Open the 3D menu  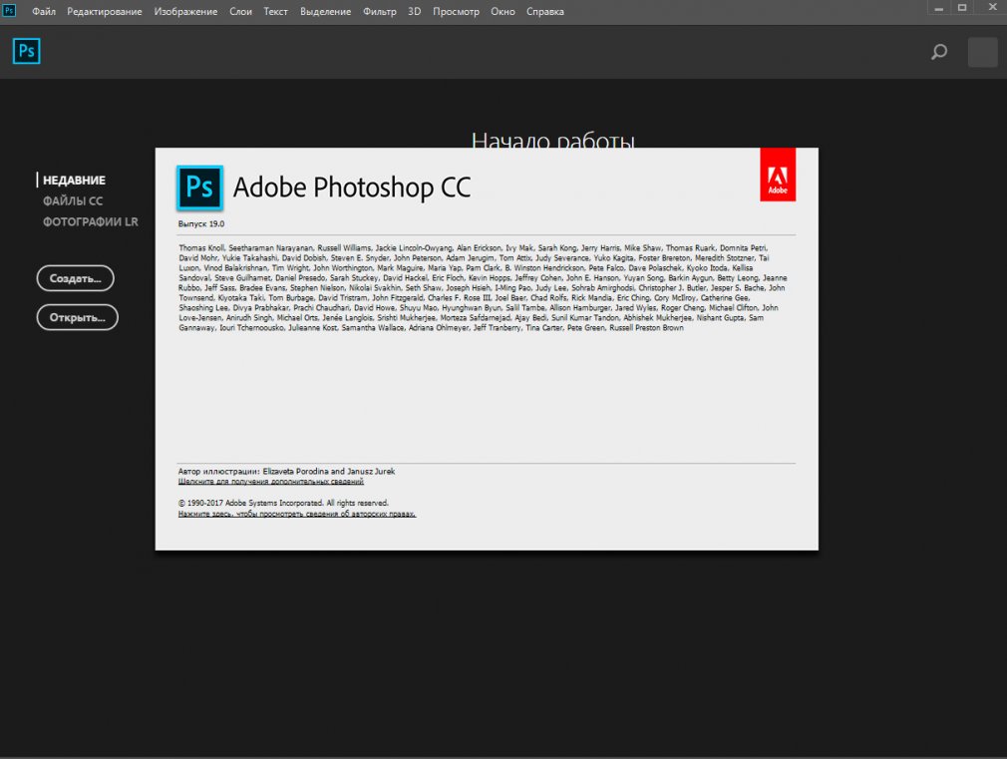tap(414, 12)
